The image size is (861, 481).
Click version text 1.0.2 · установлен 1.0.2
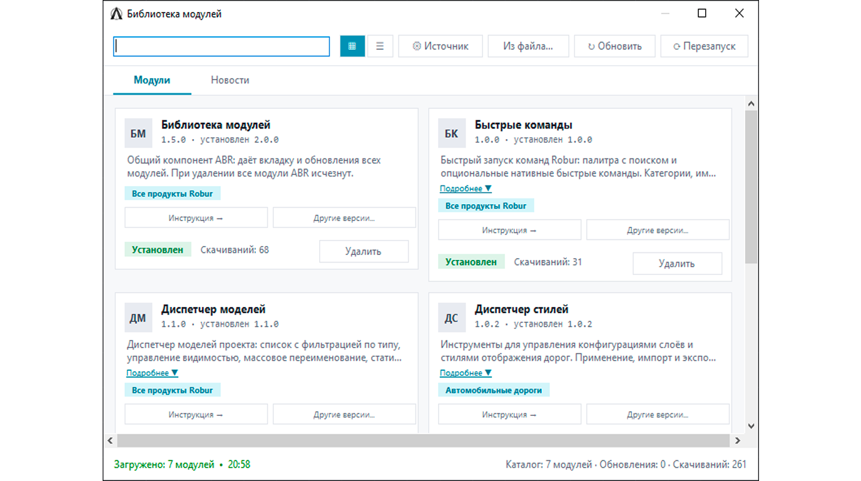tap(534, 324)
